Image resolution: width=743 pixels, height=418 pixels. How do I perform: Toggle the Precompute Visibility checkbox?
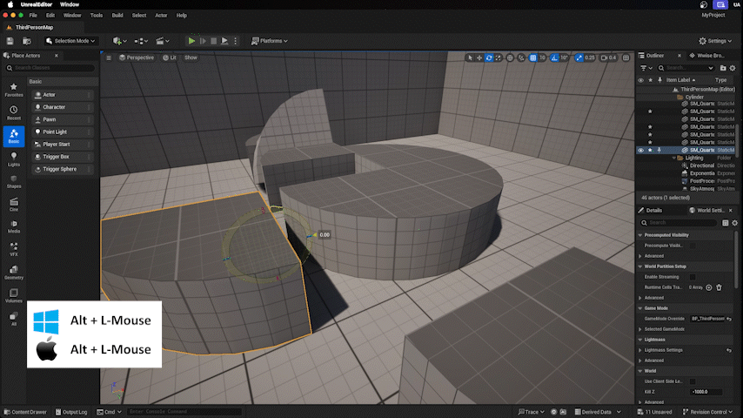pyautogui.click(x=693, y=246)
